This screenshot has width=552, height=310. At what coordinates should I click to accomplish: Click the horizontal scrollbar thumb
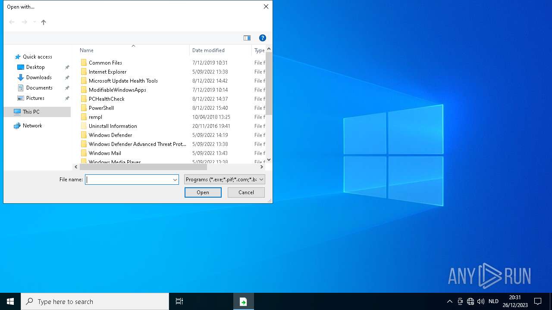click(x=143, y=167)
